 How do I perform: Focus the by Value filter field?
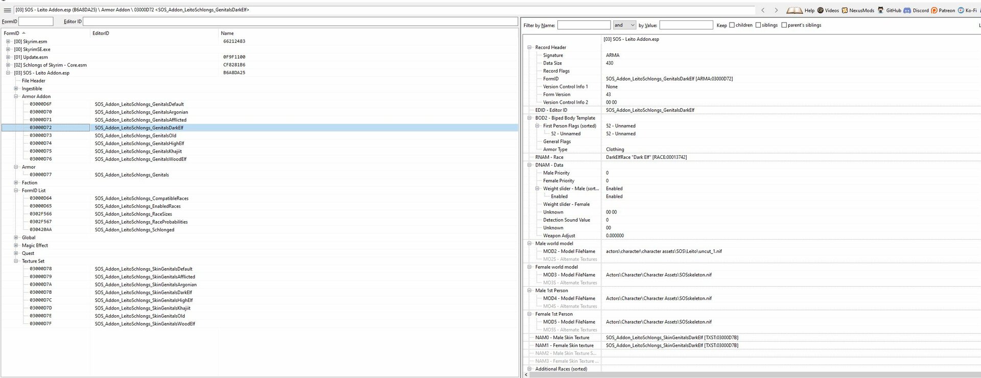[686, 25]
